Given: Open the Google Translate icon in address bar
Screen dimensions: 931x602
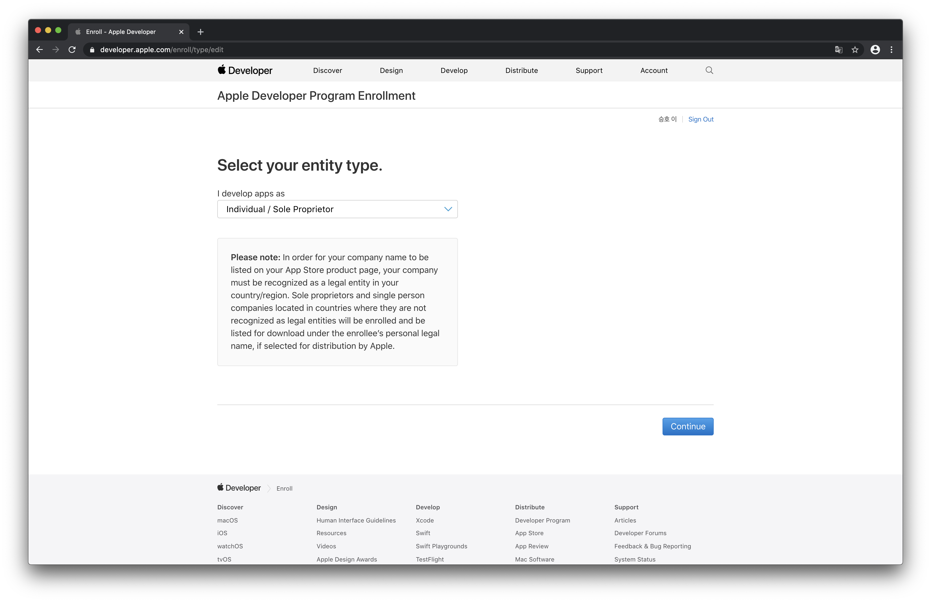Looking at the screenshot, I should pyautogui.click(x=838, y=50).
